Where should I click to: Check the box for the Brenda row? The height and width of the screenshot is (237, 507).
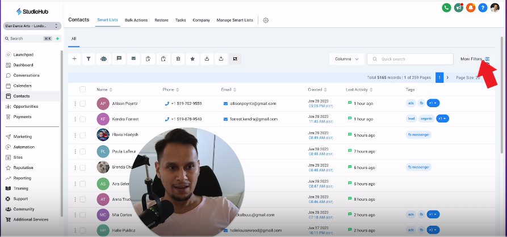point(82,168)
